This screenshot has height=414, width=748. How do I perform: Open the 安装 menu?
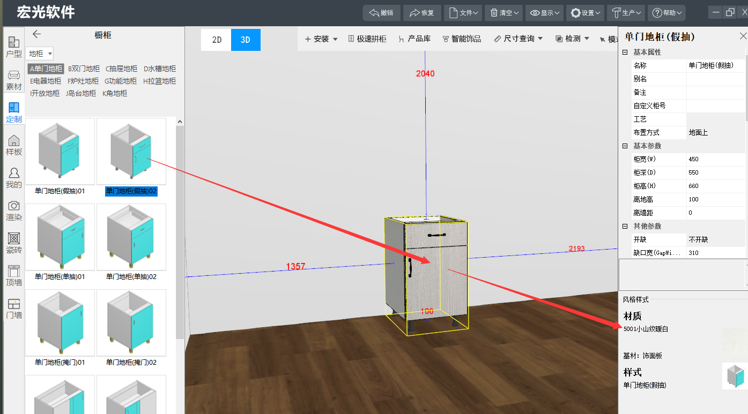coord(321,39)
